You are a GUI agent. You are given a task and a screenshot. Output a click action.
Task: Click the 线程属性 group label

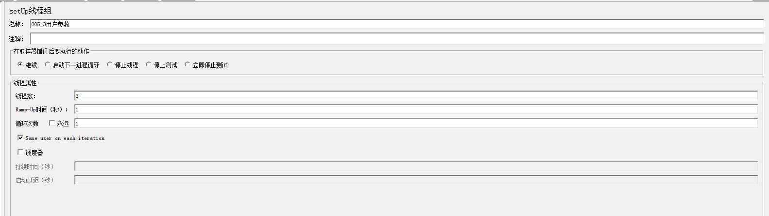[x=25, y=83]
